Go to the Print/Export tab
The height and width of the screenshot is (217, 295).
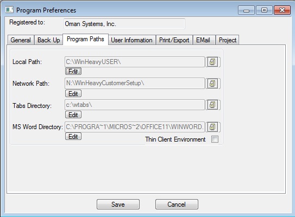pos(174,40)
